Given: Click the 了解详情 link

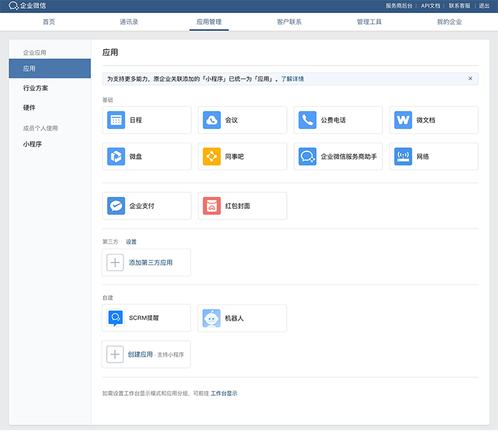Looking at the screenshot, I should pos(292,79).
